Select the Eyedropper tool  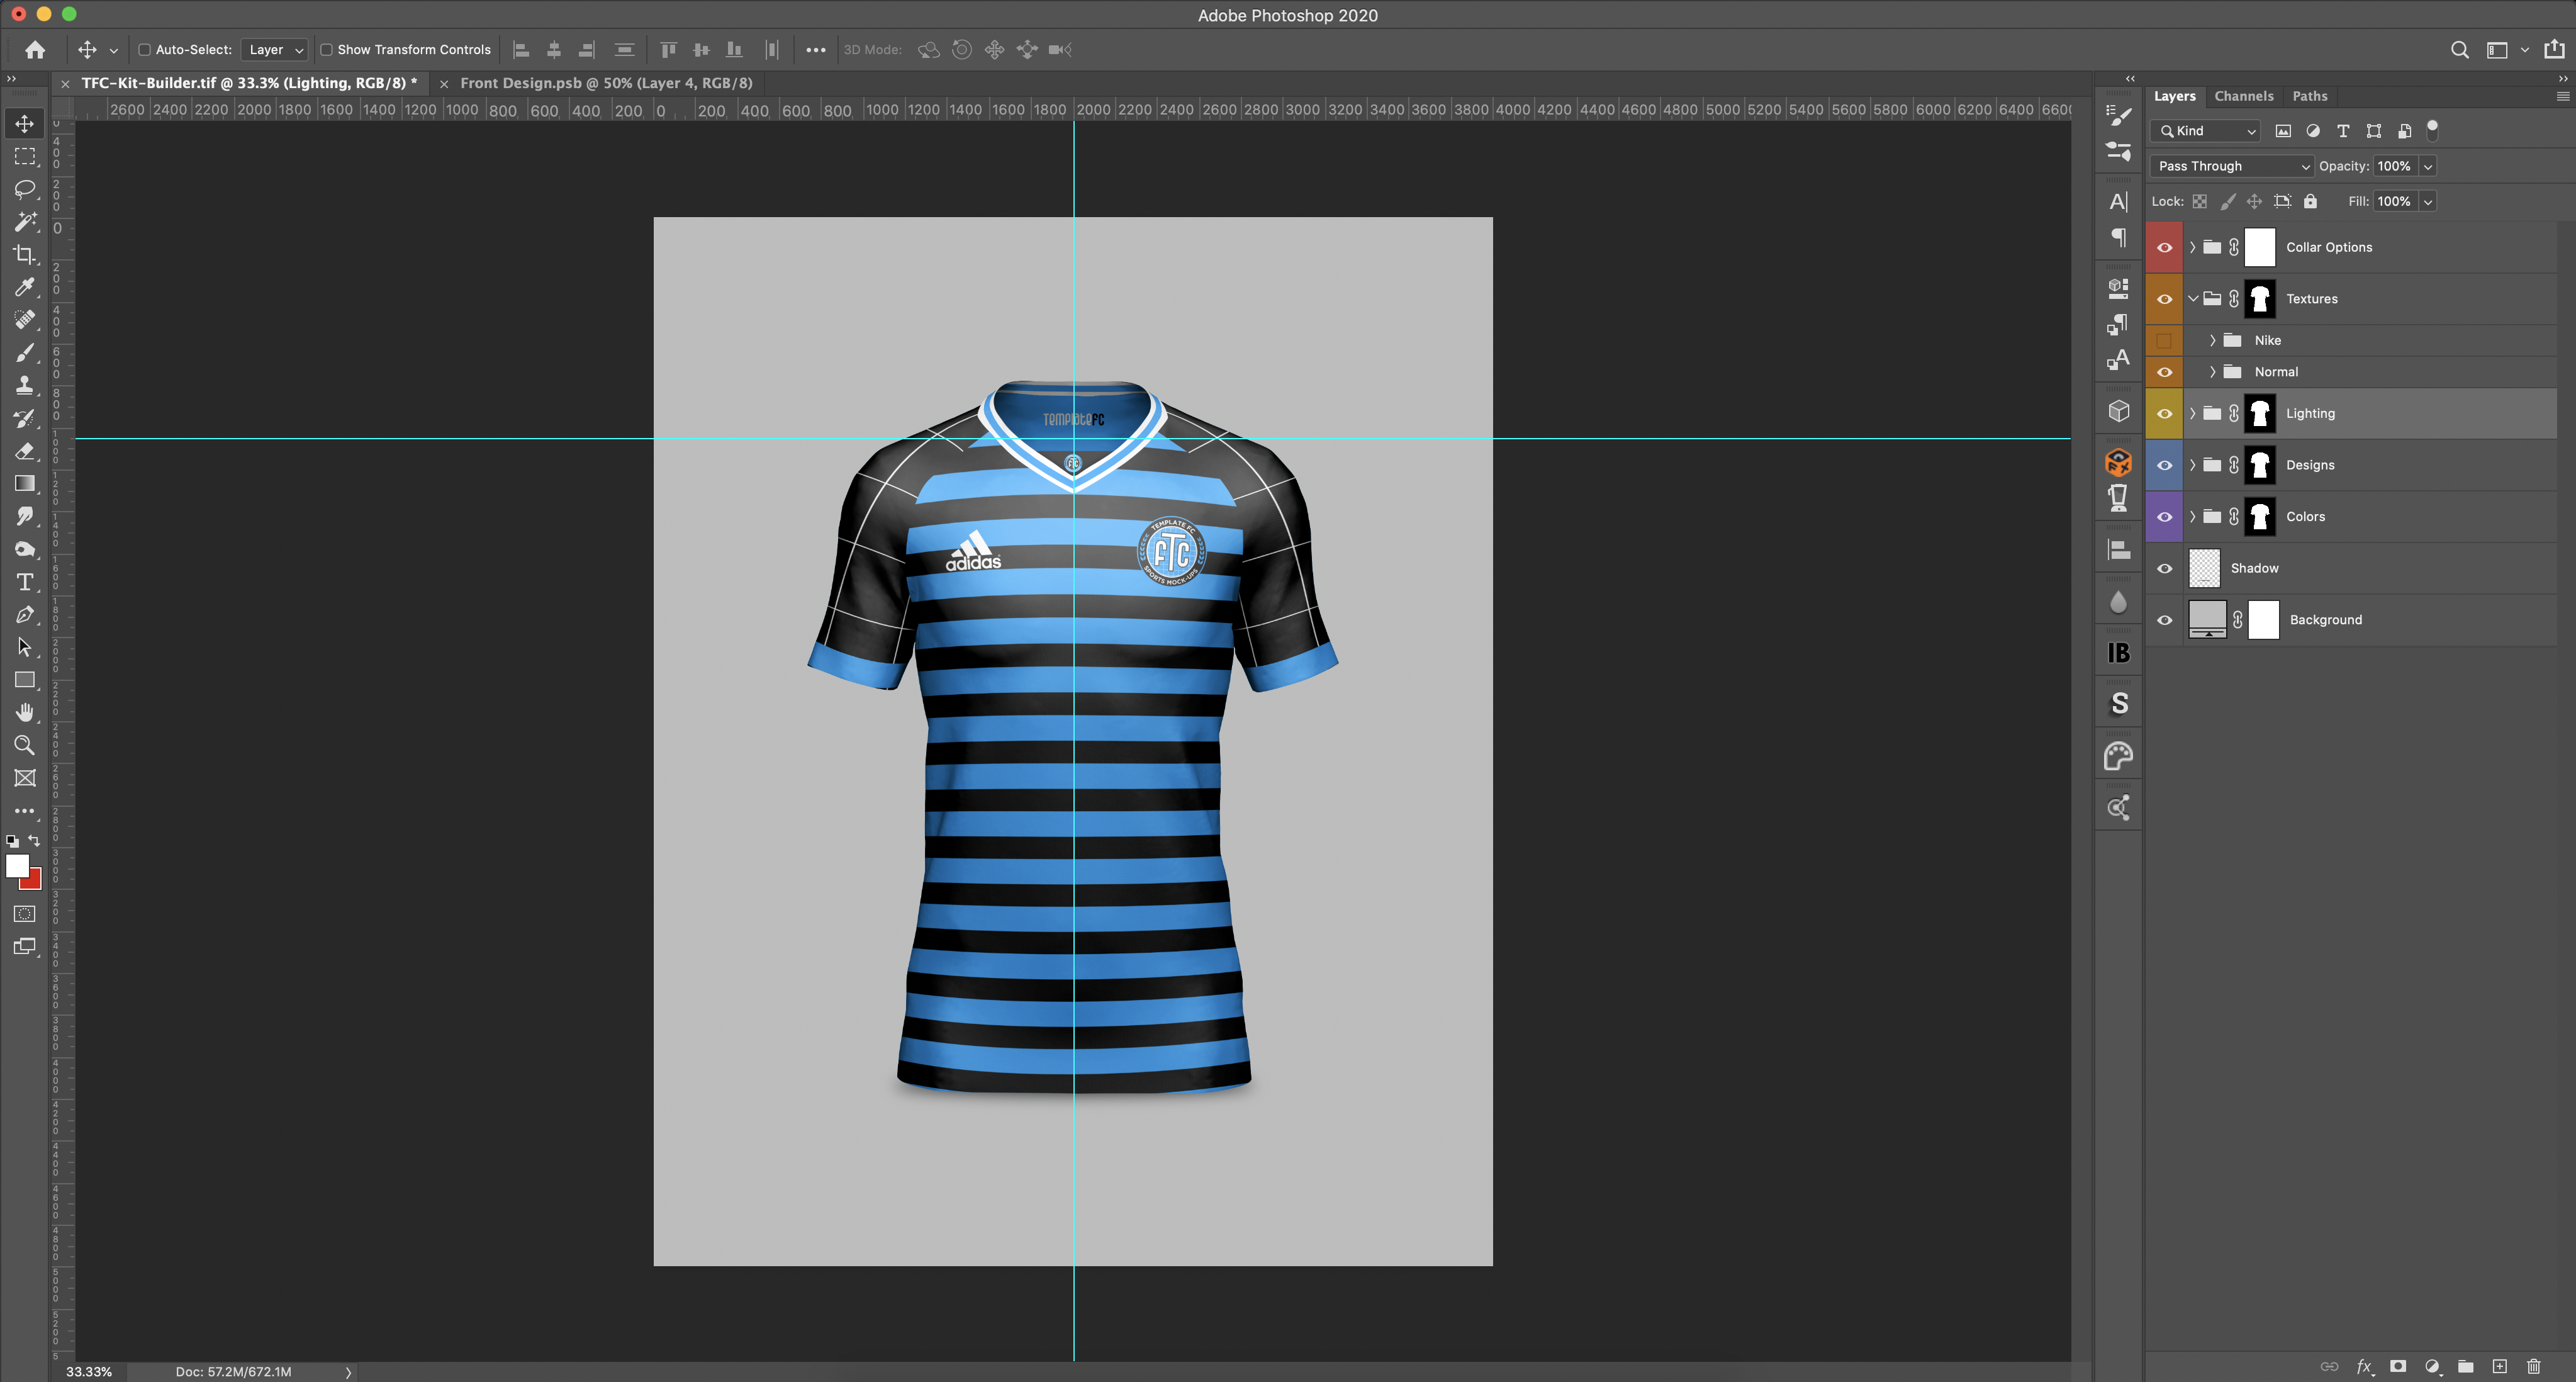click(x=24, y=287)
